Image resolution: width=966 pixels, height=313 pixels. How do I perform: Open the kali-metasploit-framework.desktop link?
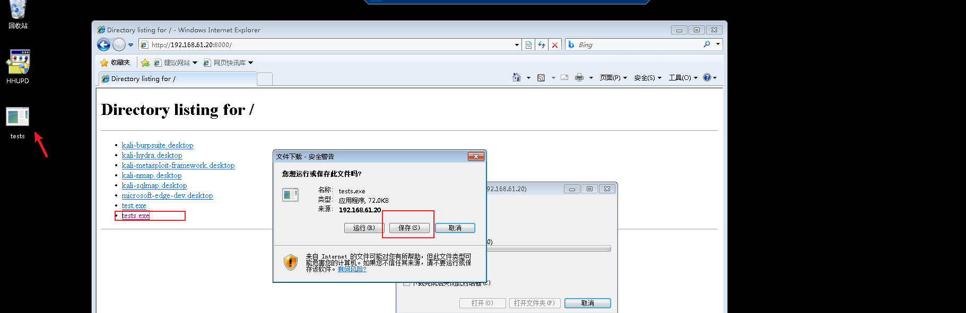[178, 165]
